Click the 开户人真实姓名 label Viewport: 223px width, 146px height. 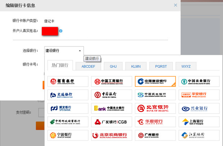click(x=25, y=31)
